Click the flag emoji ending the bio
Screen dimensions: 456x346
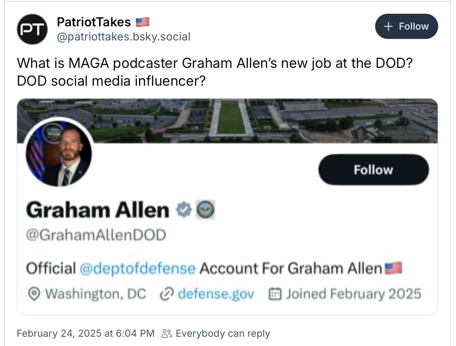(394, 268)
